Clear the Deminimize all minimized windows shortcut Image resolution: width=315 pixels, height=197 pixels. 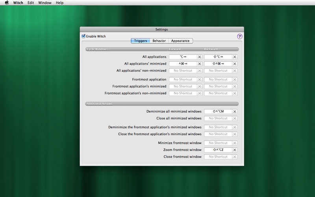pyautogui.click(x=235, y=112)
